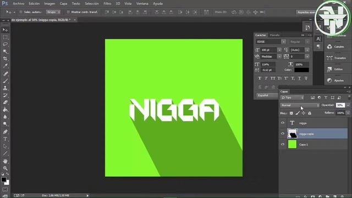Open the EDGE font family dropdown

point(284,42)
